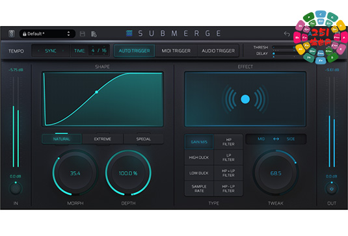Viewport: 348px width, 236px height.
Task: Click the curve control point in Shape display
Action: (96, 92)
